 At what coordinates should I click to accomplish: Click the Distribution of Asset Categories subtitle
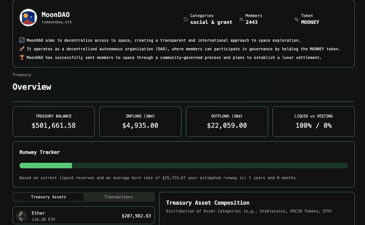coord(249,211)
